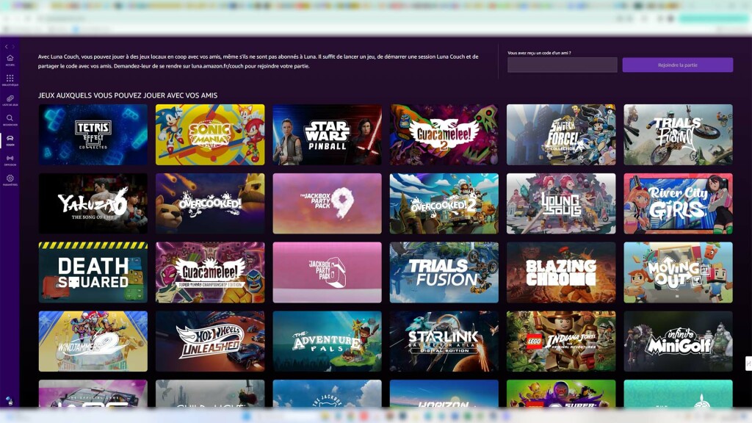
Task: Open the Paramètres gear icon
Action: [10, 178]
